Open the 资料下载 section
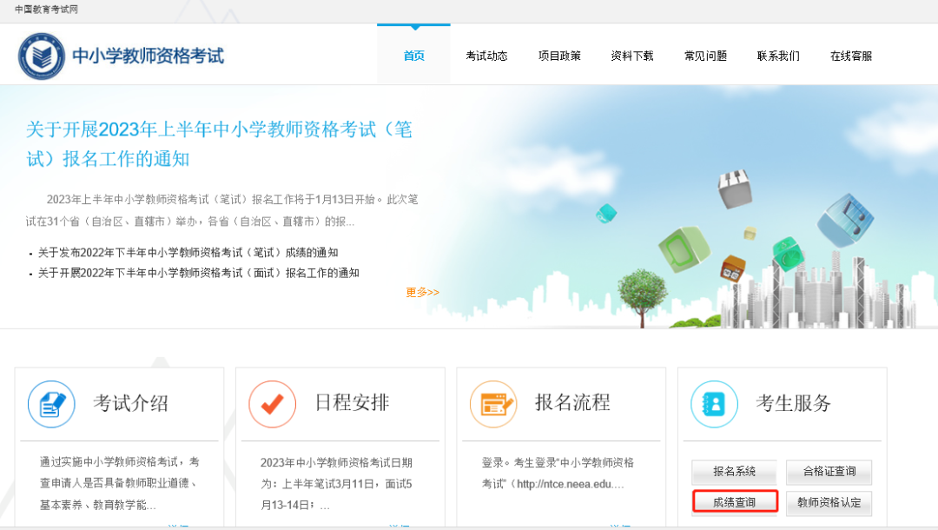The image size is (938, 530). [632, 54]
